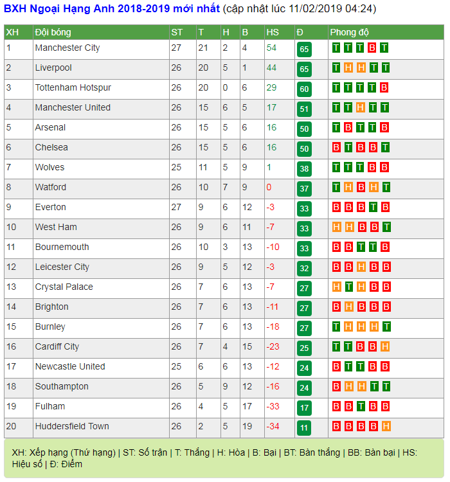Select the Chelsea team name
450x482 pixels.
click(51, 147)
